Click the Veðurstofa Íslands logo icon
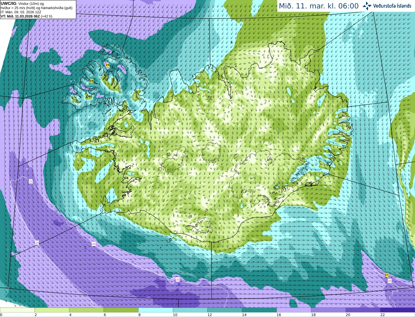This screenshot has width=415, height=317. (x=367, y=6)
